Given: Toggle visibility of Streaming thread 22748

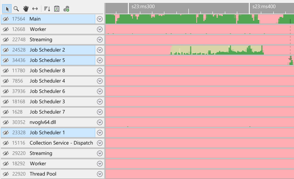Looking at the screenshot, I should 6,40.
